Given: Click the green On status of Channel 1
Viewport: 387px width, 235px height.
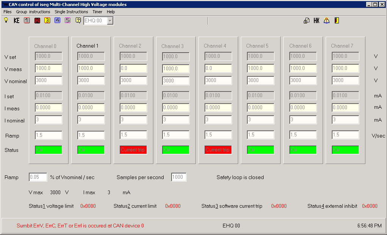Looking at the screenshot, I should click(91, 150).
